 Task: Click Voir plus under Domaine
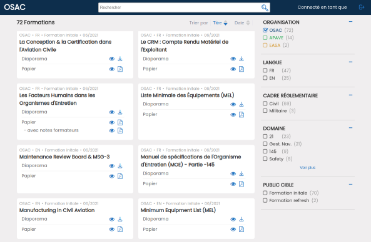coord(308,167)
